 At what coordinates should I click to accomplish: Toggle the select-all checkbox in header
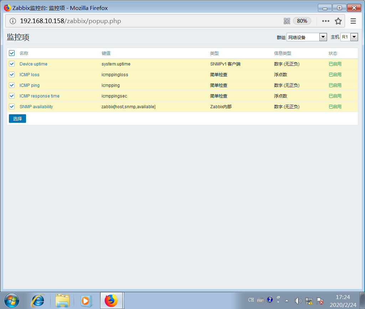click(x=12, y=53)
